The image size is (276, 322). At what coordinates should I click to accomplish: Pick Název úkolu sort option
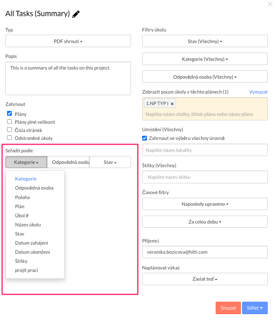click(28, 225)
